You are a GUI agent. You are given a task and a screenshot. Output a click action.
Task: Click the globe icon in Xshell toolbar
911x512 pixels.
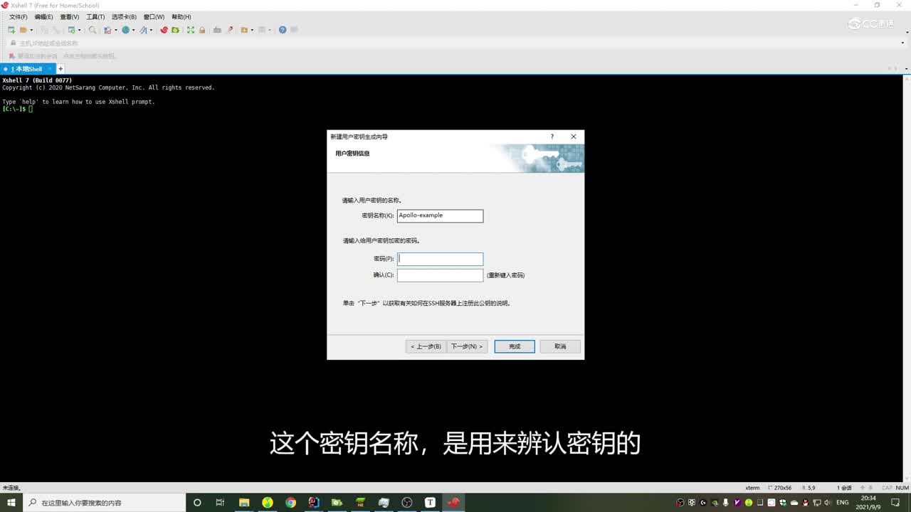pos(126,30)
